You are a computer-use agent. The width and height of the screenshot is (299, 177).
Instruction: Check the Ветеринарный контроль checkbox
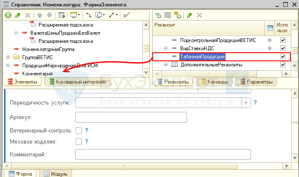pos(79,131)
